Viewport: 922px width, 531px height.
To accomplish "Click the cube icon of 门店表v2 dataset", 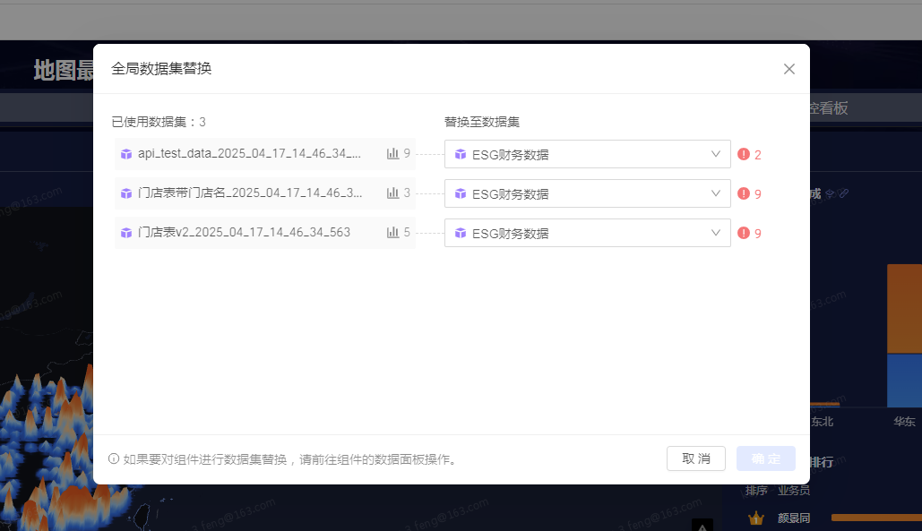I will (125, 233).
